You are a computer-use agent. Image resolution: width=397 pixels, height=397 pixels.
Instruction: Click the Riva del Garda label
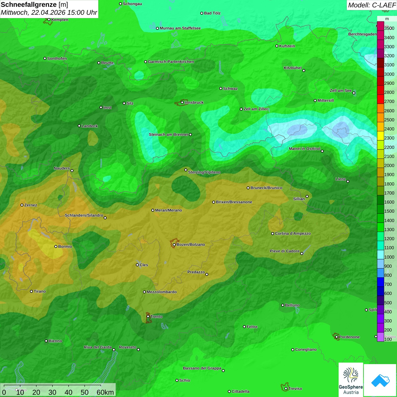98,347
